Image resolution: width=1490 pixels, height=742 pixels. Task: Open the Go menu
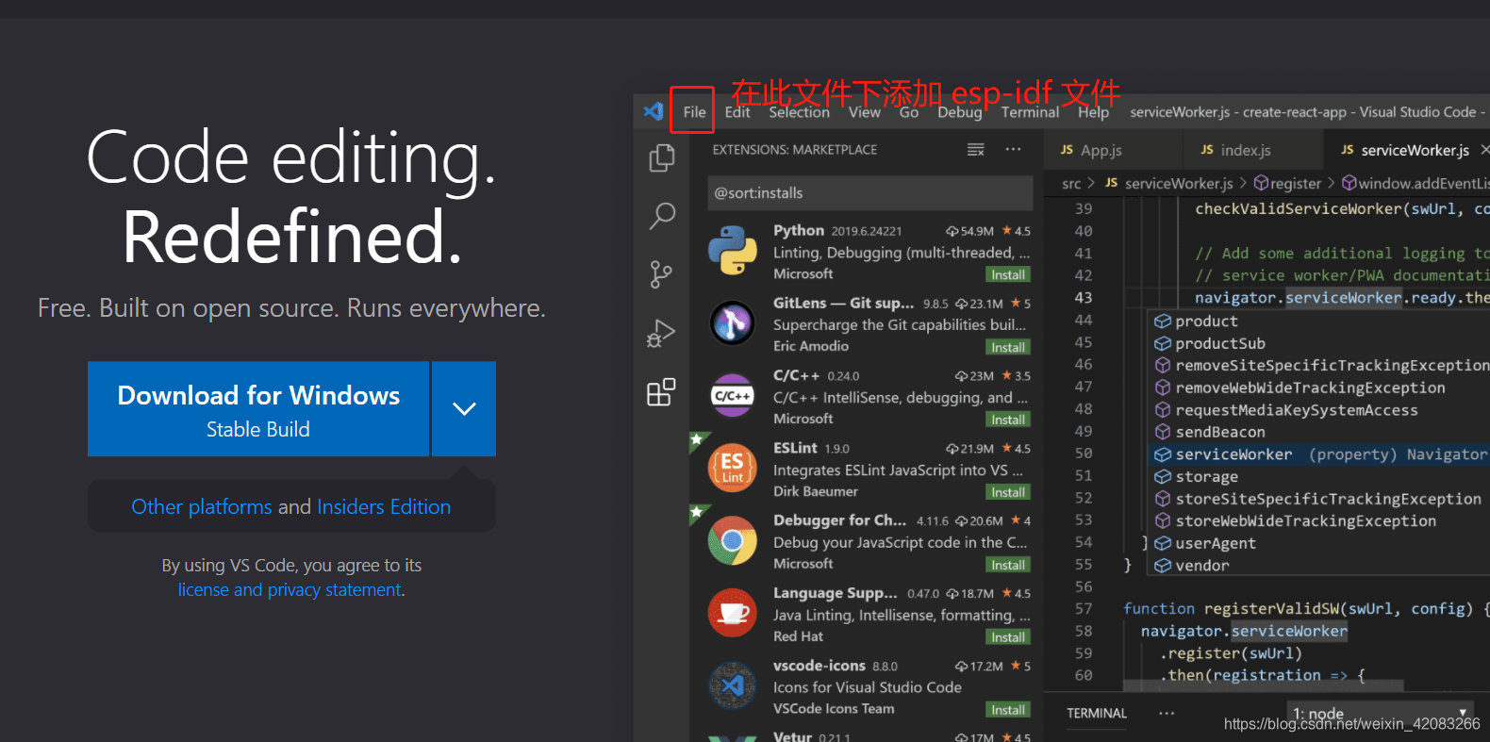[908, 112]
